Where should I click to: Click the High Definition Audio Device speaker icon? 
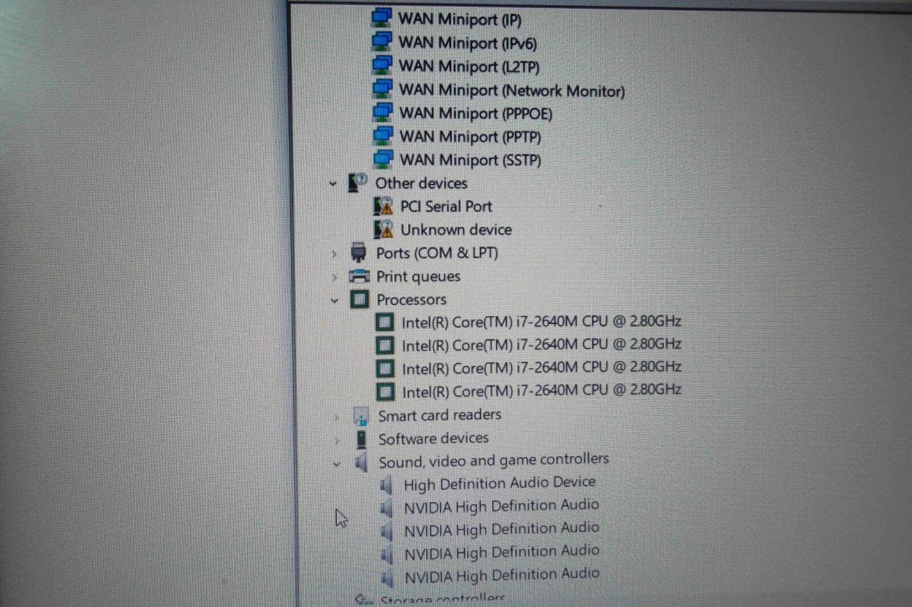[386, 486]
